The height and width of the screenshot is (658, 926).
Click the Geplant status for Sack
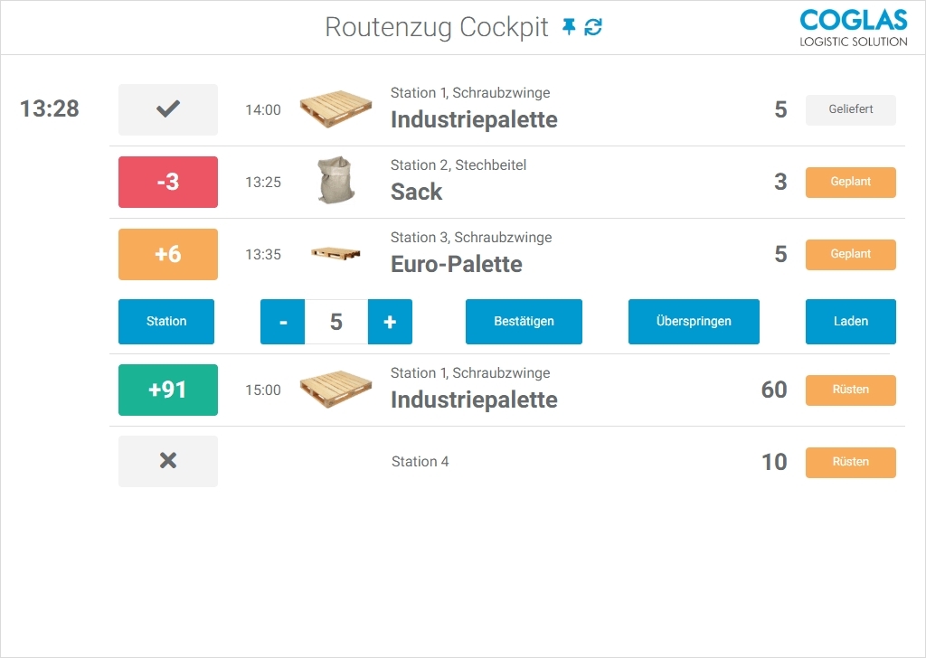tap(850, 182)
